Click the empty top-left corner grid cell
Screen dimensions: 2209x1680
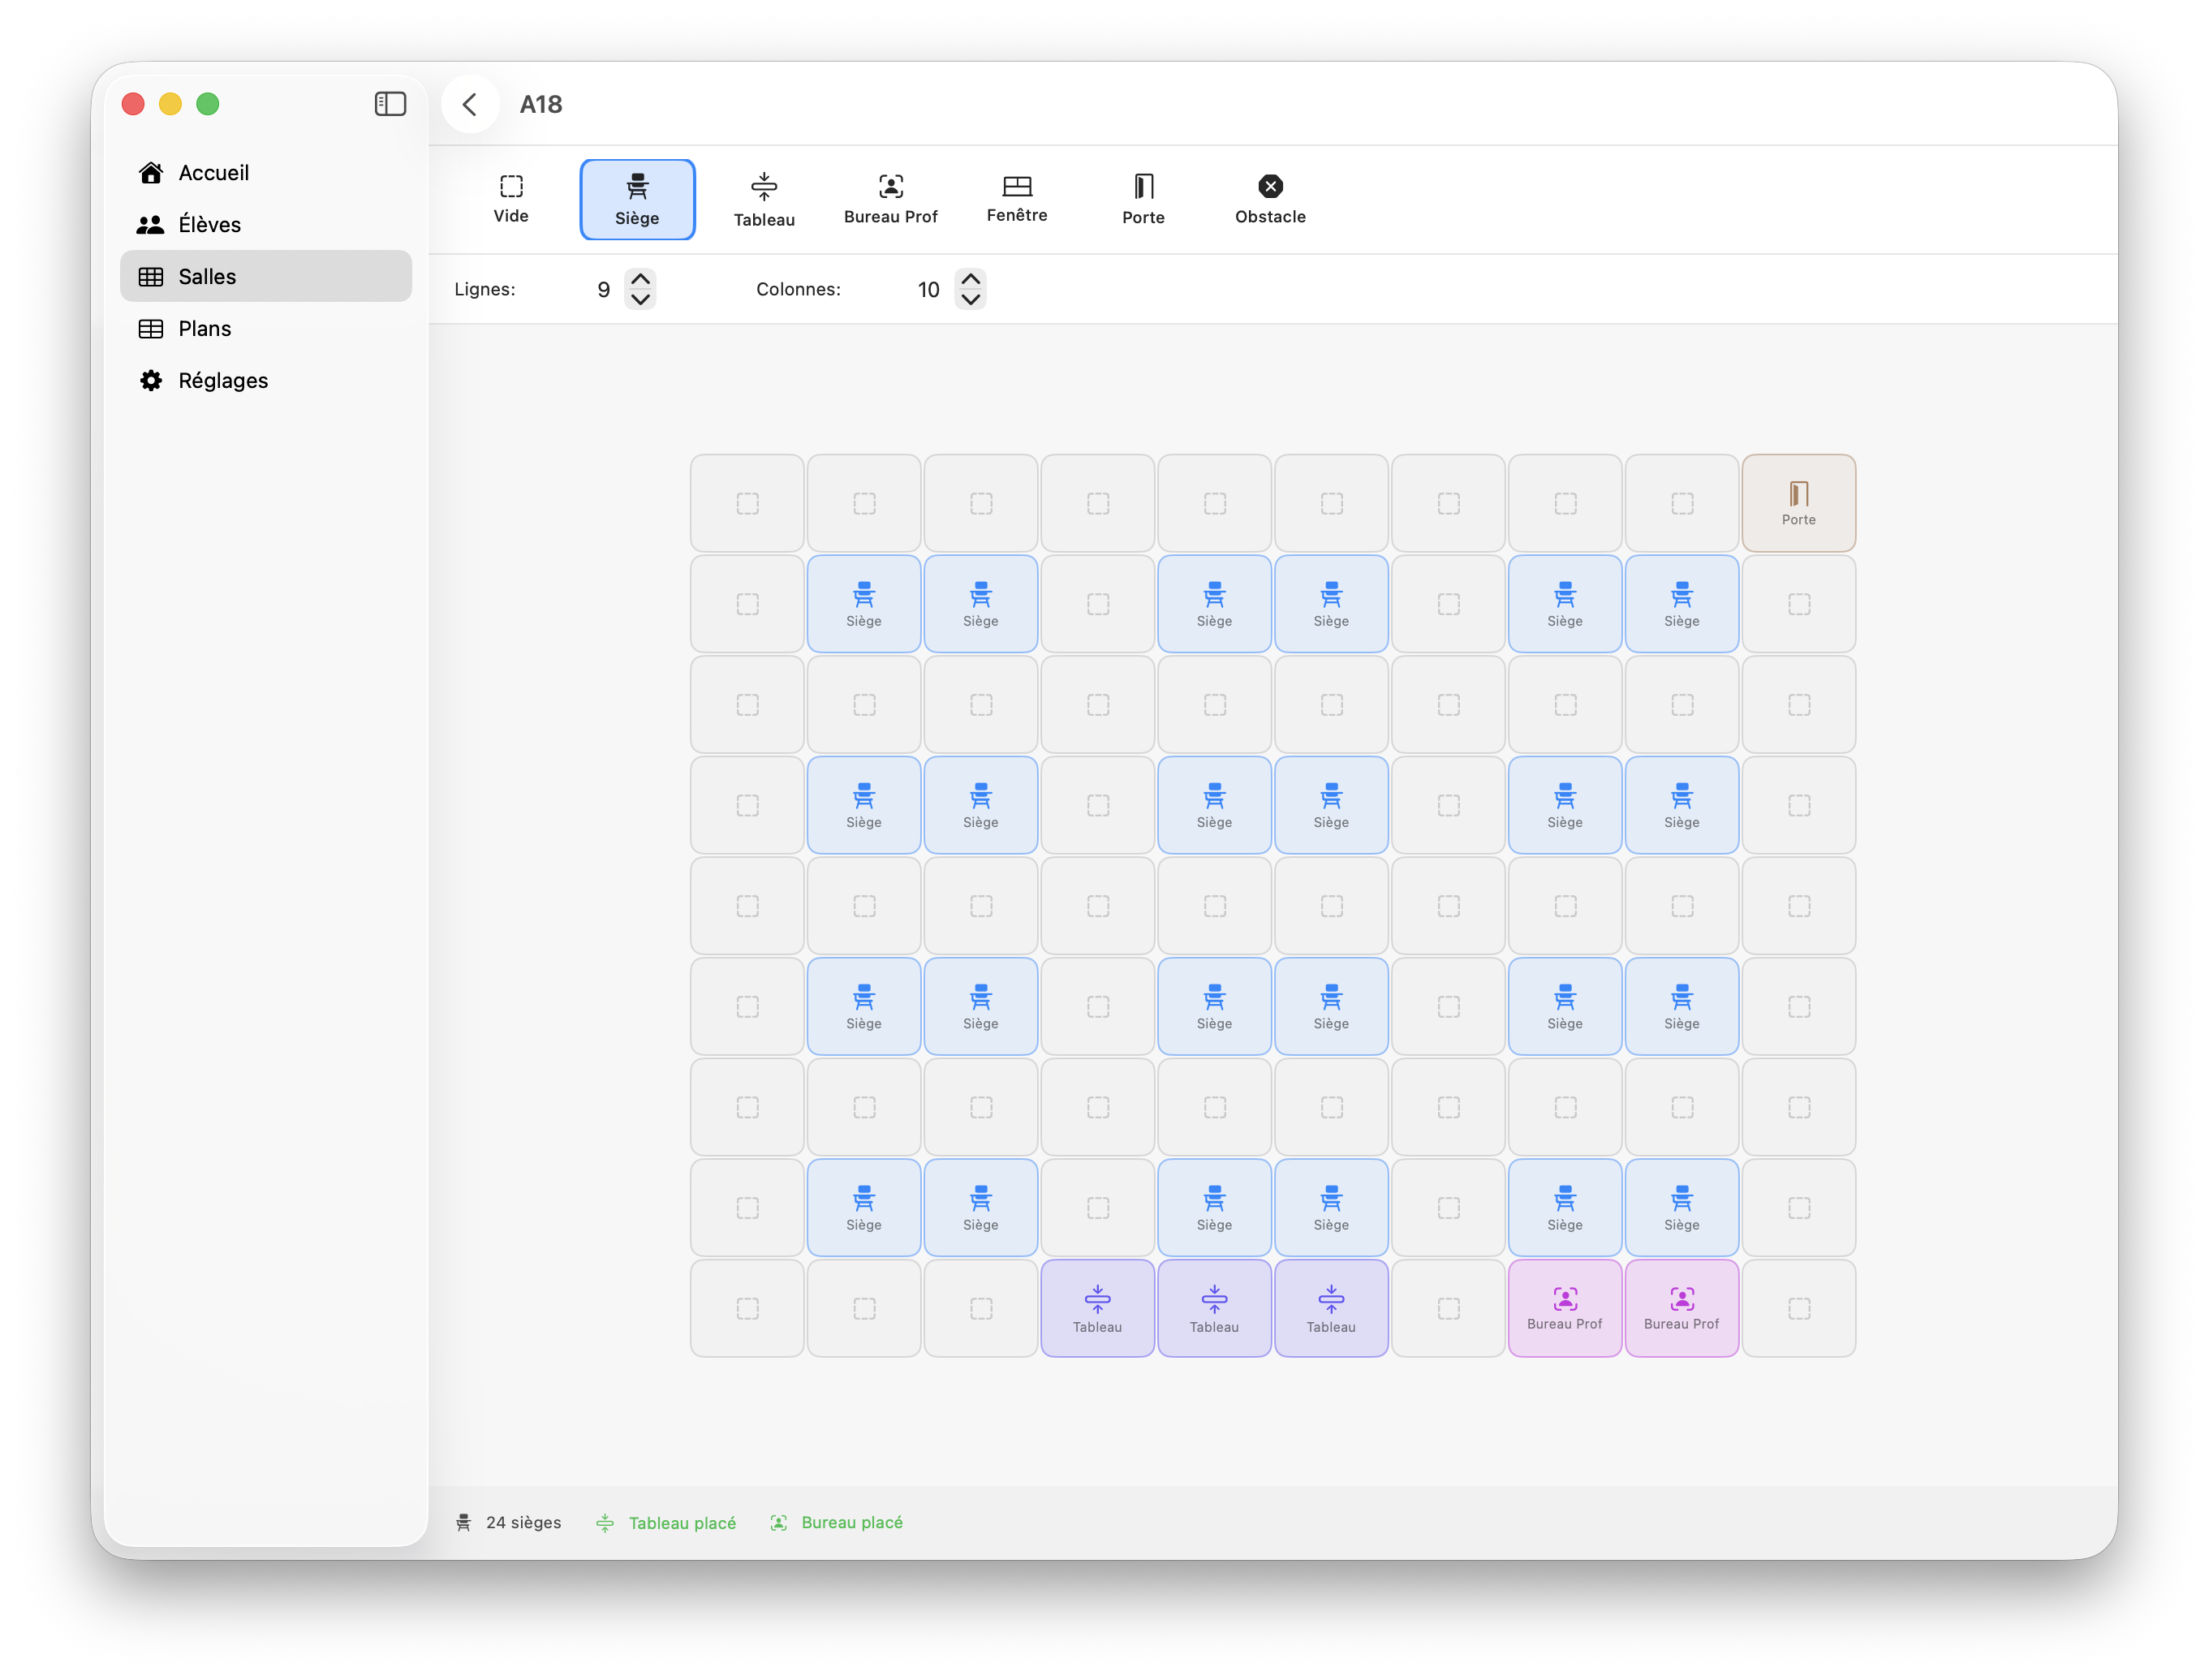pyautogui.click(x=747, y=503)
